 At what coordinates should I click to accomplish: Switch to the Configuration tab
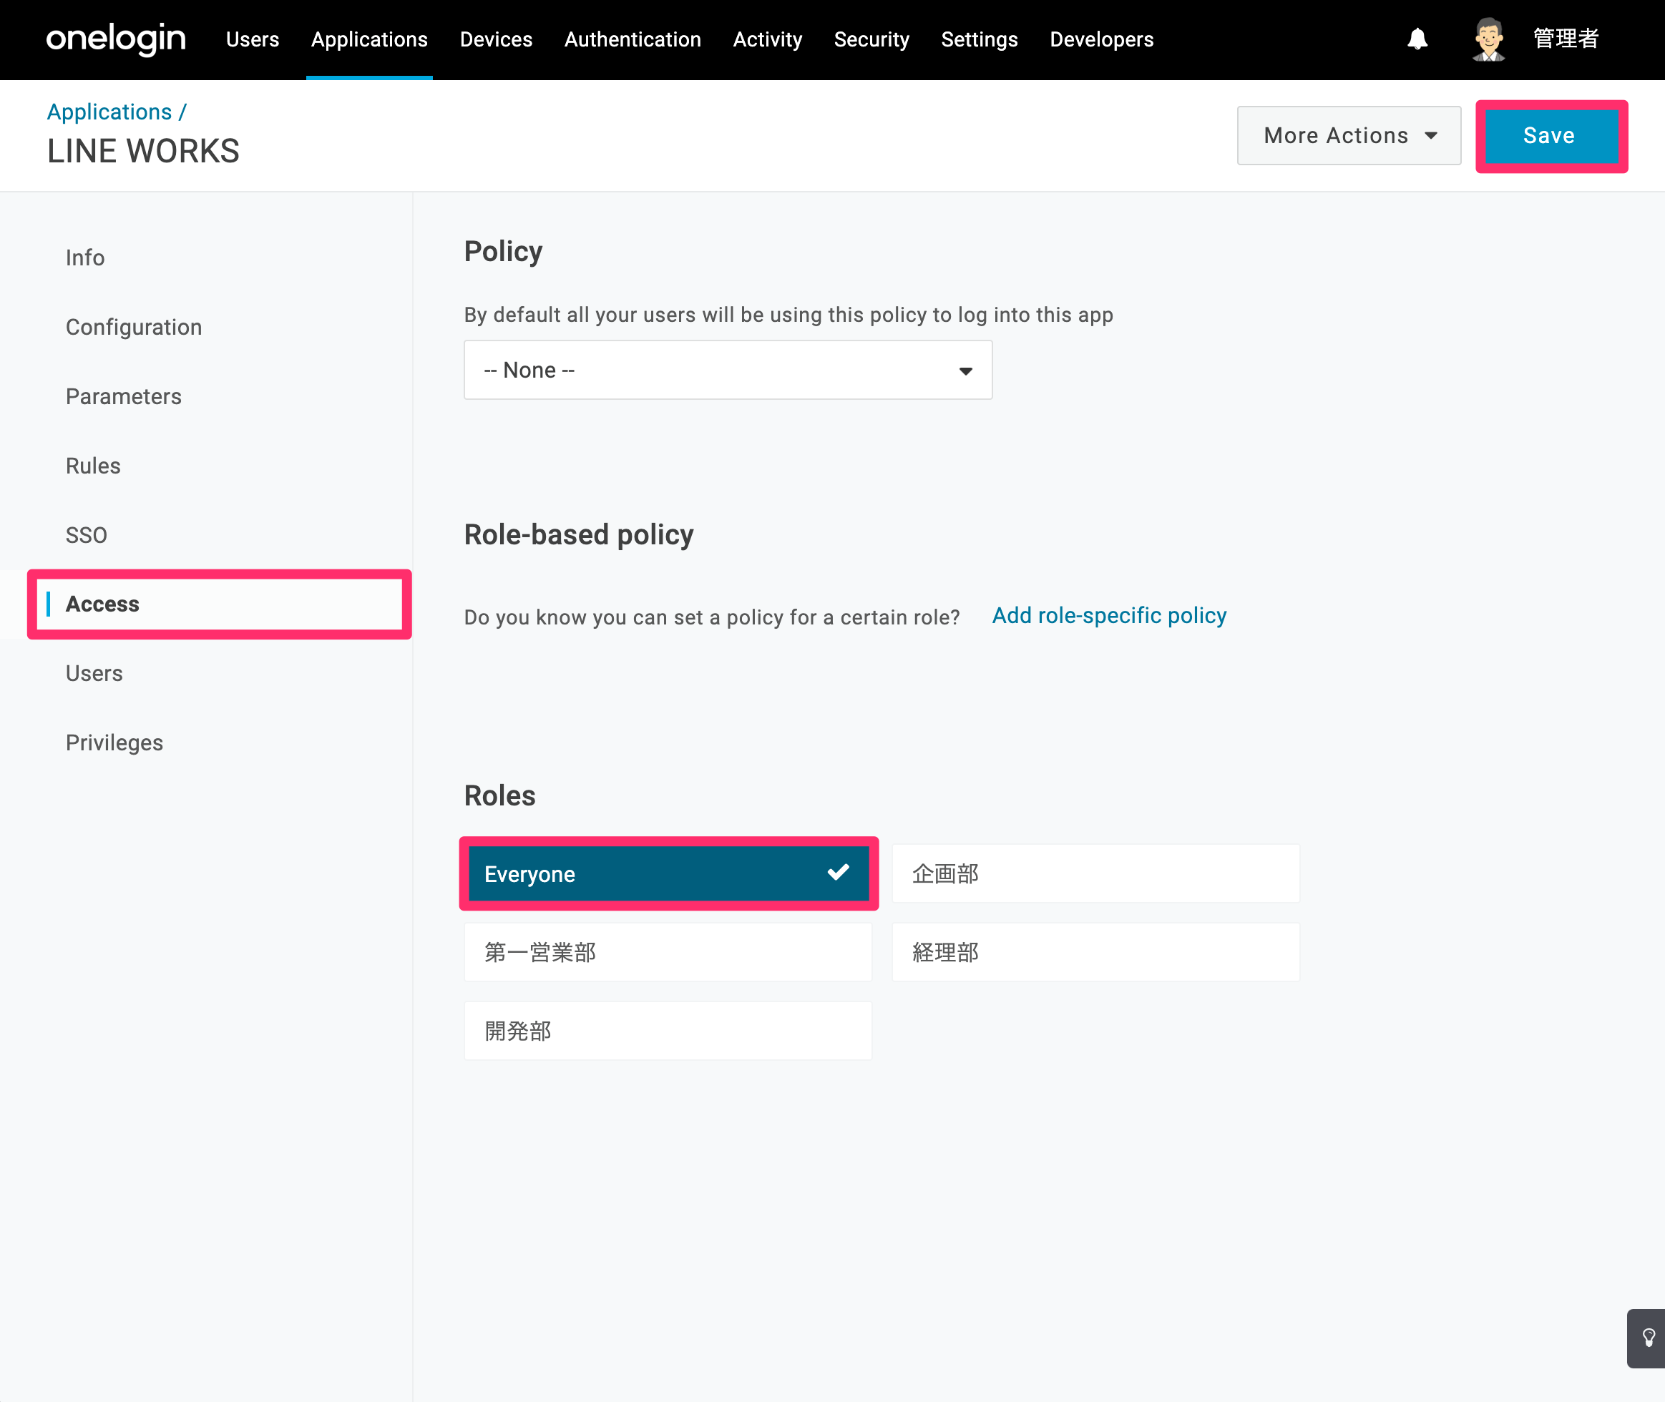click(x=134, y=327)
